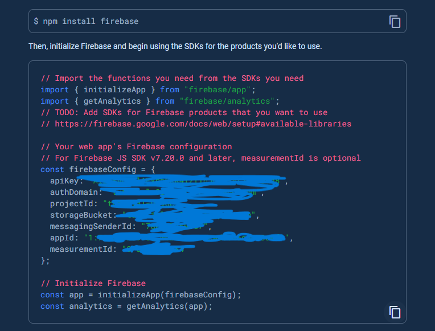The height and width of the screenshot is (331, 435).
Task: Click the "firebase/analytics" import string
Action: coord(227,101)
